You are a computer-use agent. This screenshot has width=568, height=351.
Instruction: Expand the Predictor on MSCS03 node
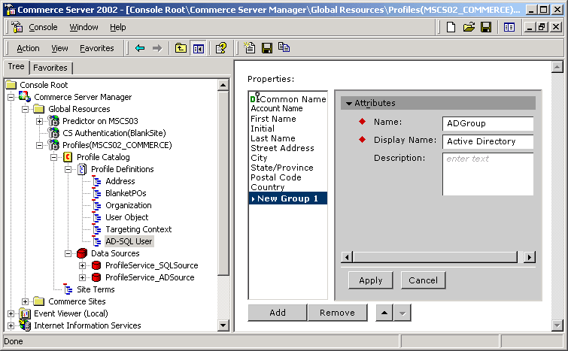point(40,121)
